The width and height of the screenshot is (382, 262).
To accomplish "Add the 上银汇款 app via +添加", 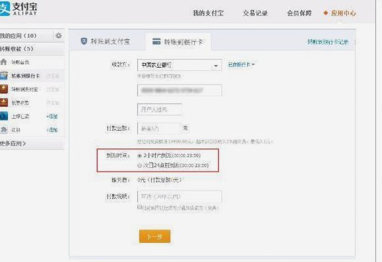I will [52, 117].
